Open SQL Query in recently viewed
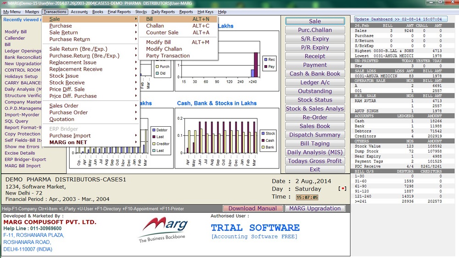This screenshot has width=459, height=258. coord(17,121)
